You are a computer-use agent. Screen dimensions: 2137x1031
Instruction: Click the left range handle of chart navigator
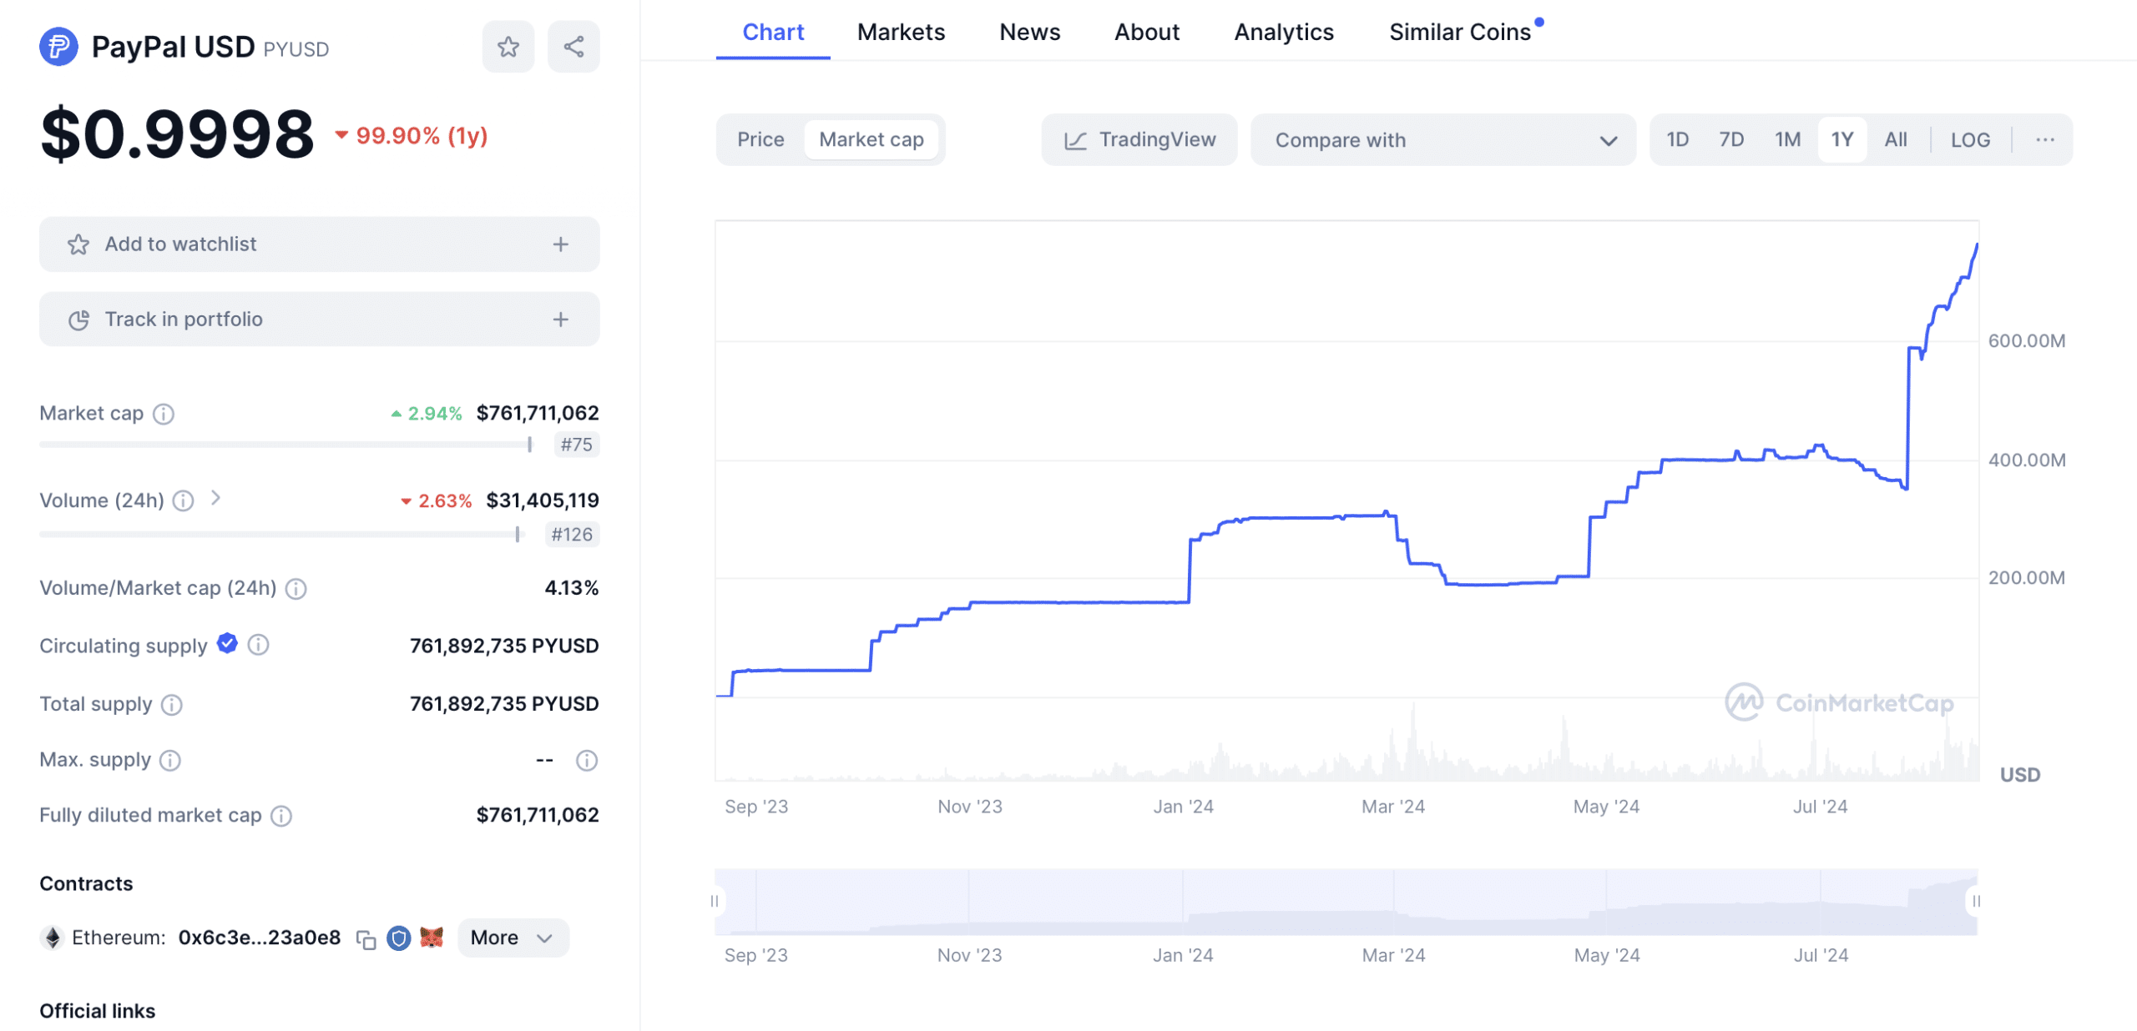click(715, 901)
